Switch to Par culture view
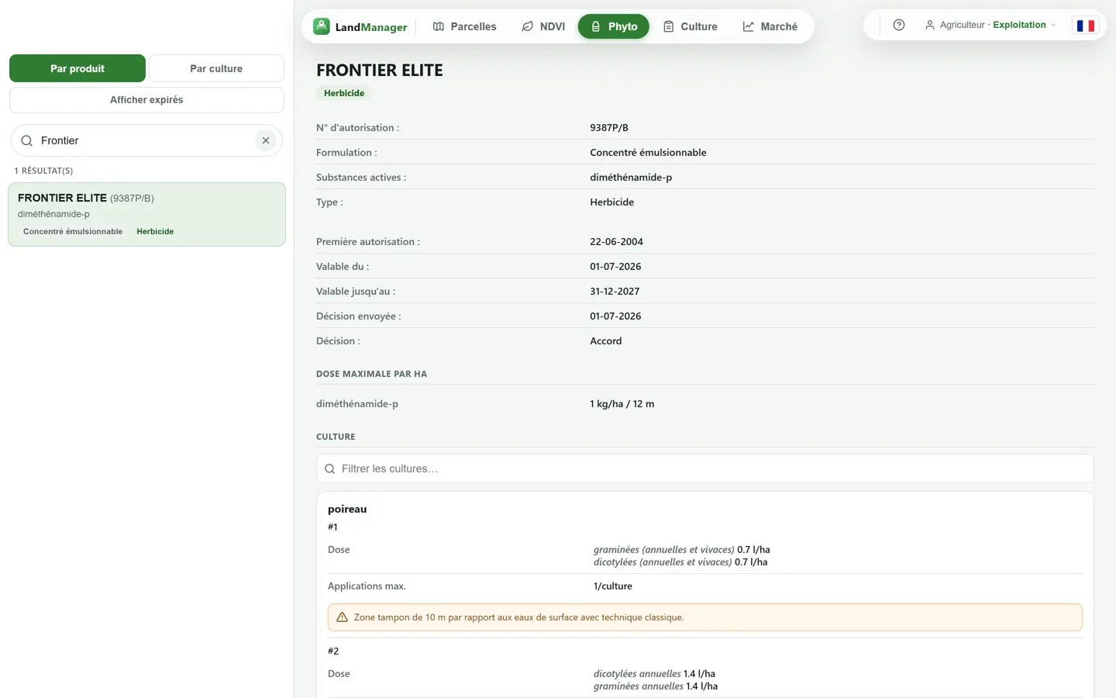The height and width of the screenshot is (698, 1116). point(216,68)
